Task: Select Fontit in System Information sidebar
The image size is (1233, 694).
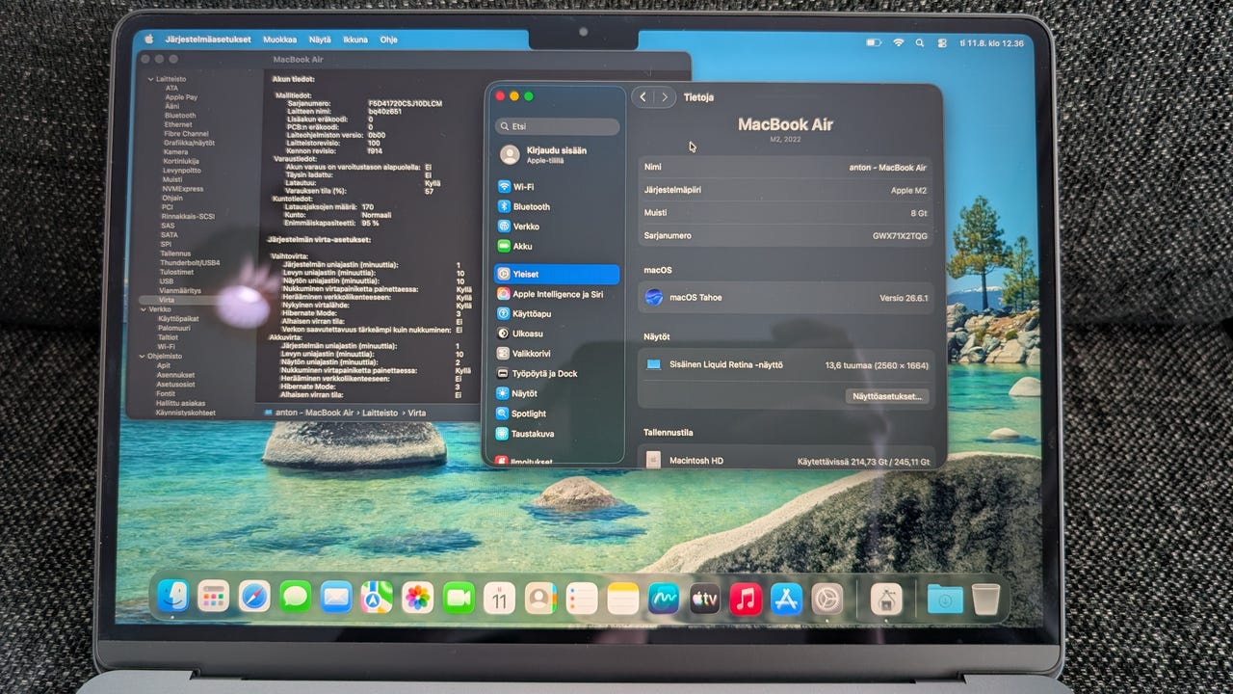Action: (165, 393)
